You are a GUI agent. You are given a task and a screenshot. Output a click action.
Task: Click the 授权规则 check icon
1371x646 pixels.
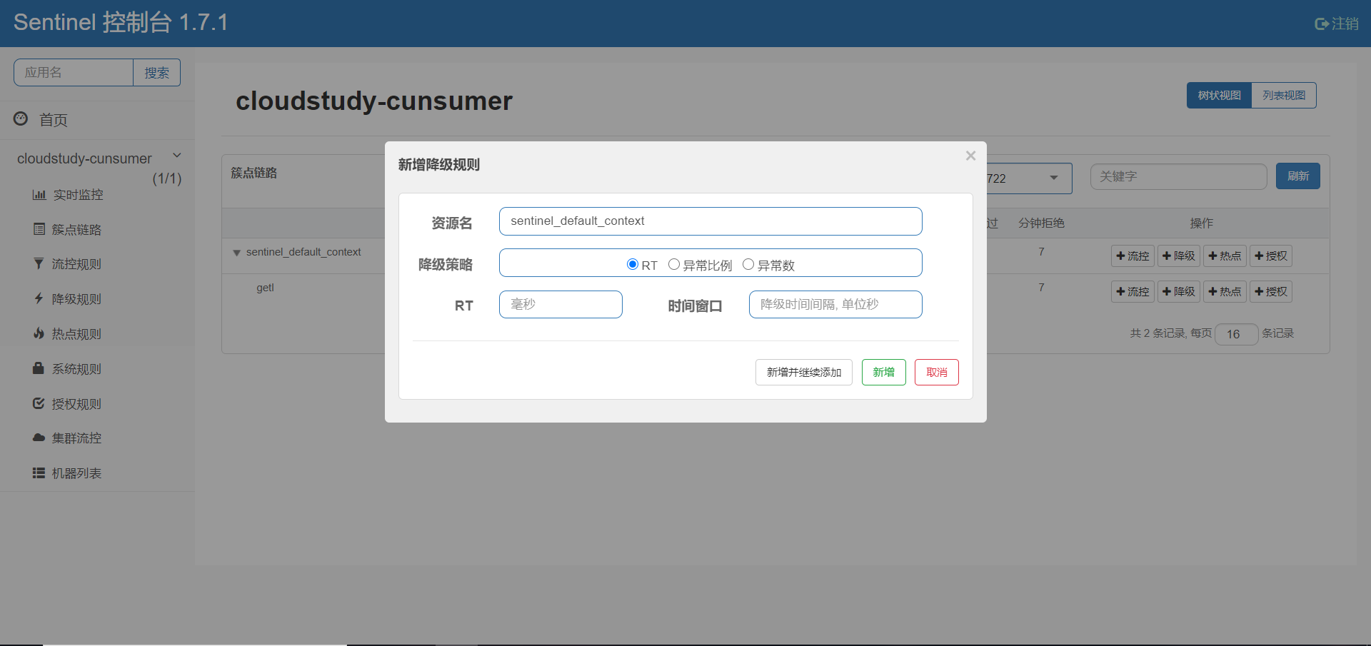click(x=39, y=403)
